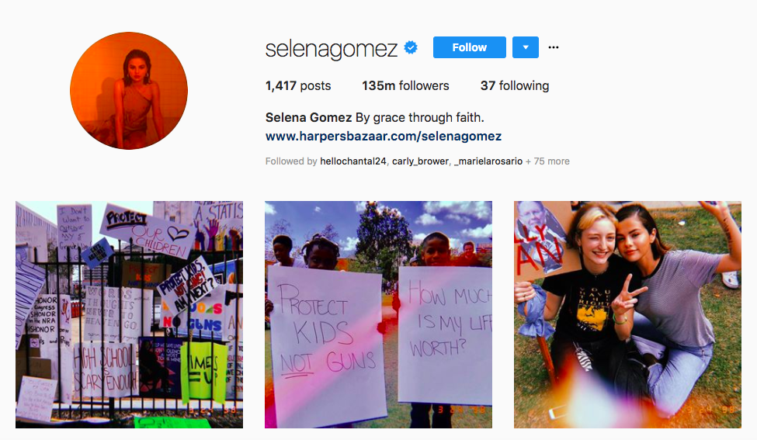Open the harpersbazaar.com/selenagomez link
This screenshot has width=757, height=440.
(384, 137)
